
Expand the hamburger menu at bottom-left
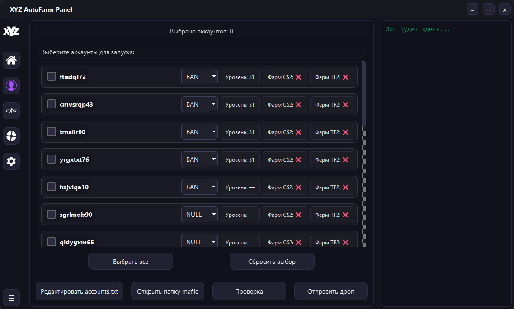[11, 298]
